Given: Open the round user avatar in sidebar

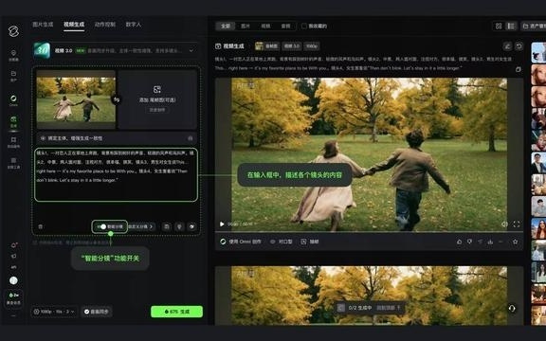Looking at the screenshot, I should [13, 280].
